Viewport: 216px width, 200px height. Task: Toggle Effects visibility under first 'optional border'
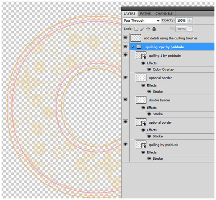143,85
